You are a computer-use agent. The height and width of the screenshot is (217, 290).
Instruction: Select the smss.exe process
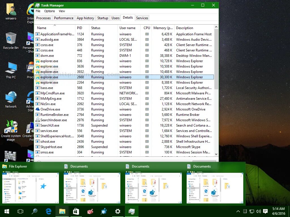(124, 152)
